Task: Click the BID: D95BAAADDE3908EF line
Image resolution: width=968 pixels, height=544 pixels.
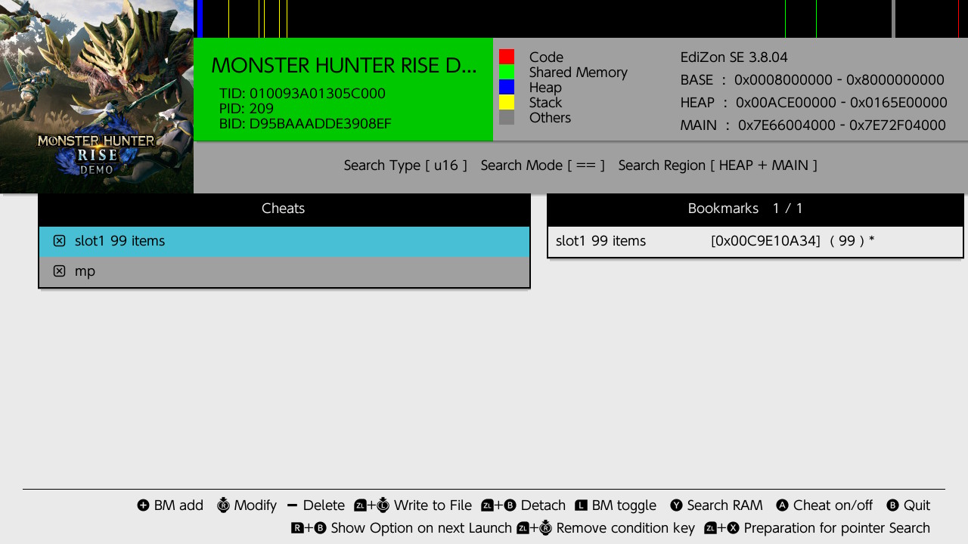Action: pos(306,124)
